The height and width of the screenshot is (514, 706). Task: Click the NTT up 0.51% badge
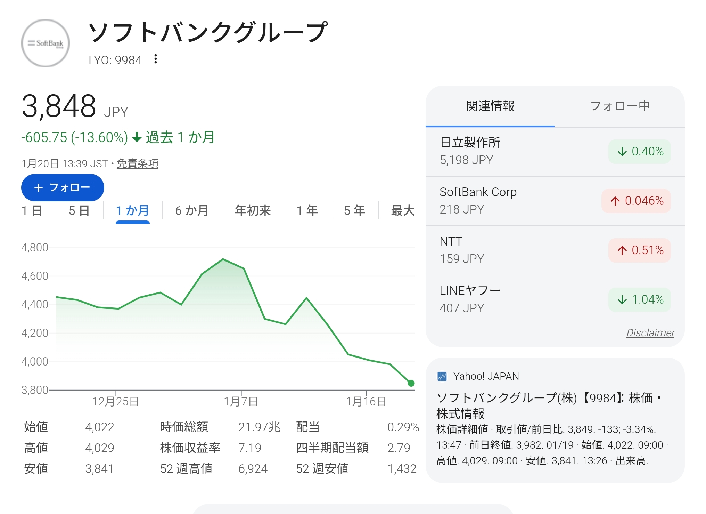point(640,250)
